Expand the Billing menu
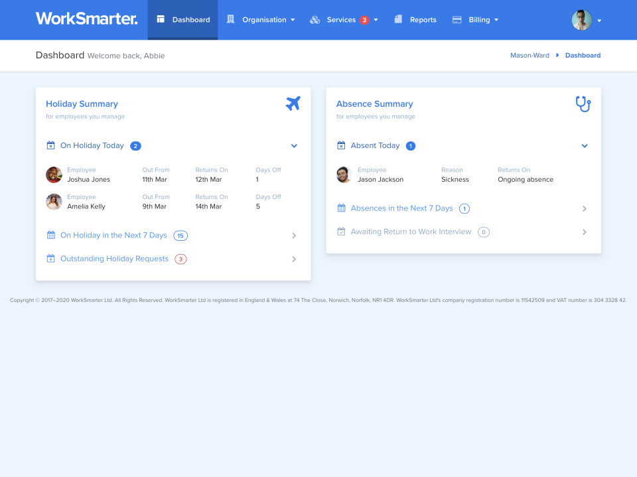This screenshot has width=637, height=477. pos(496,19)
